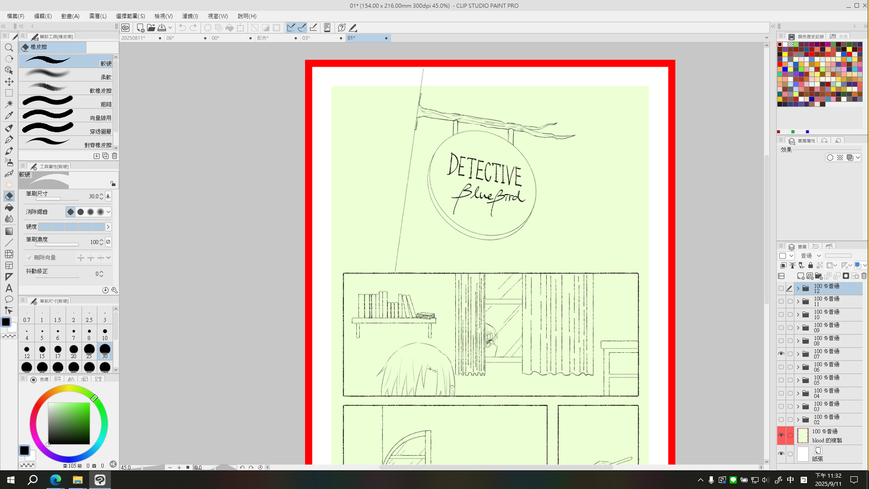Click the Undo arrow in toolbar
This screenshot has height=489, width=869.
click(x=182, y=28)
